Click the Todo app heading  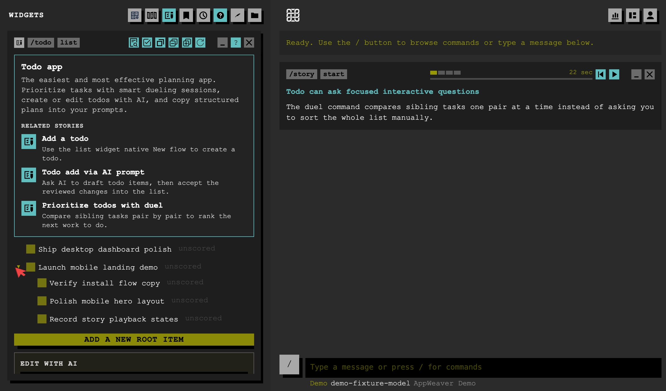[x=42, y=67]
